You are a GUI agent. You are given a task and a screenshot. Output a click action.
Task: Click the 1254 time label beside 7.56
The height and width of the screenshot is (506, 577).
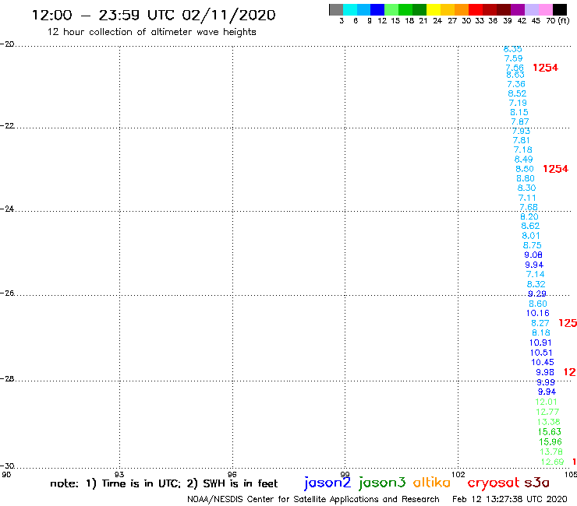545,68
